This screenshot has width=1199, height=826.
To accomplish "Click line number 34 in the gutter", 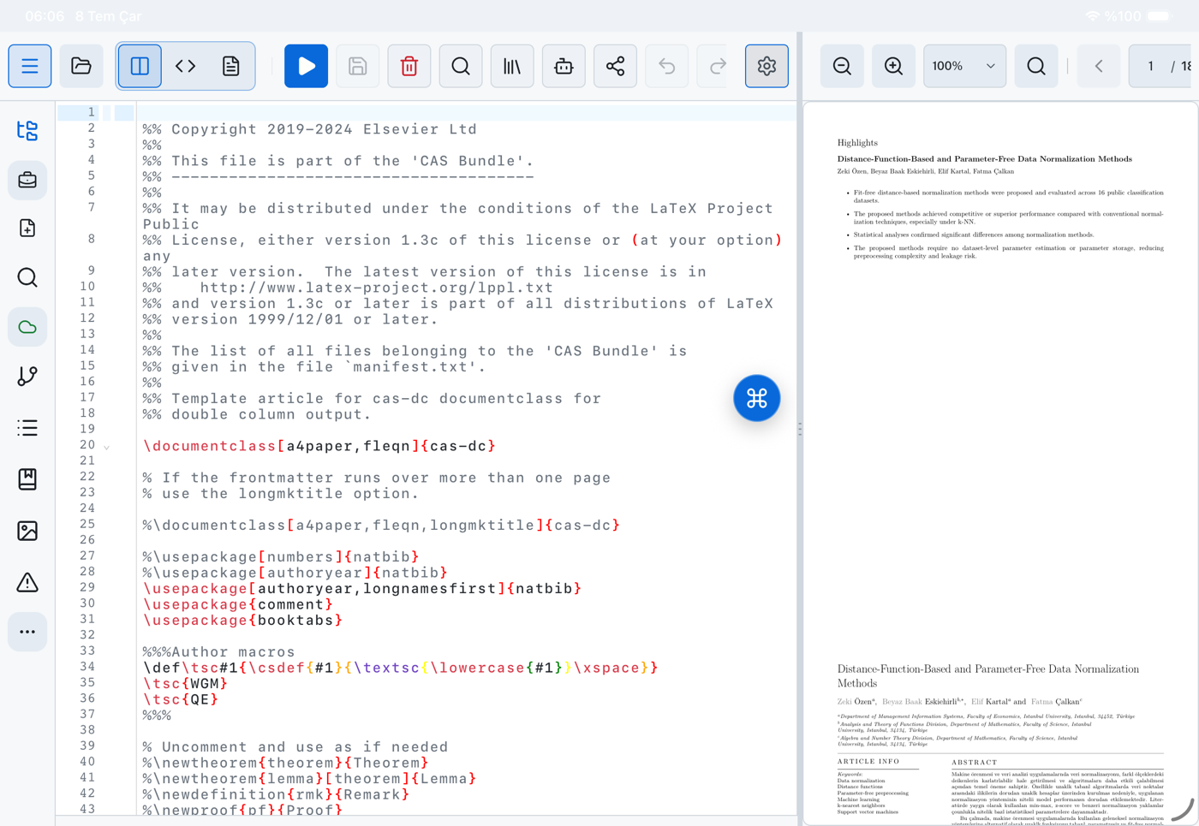I will (87, 667).
